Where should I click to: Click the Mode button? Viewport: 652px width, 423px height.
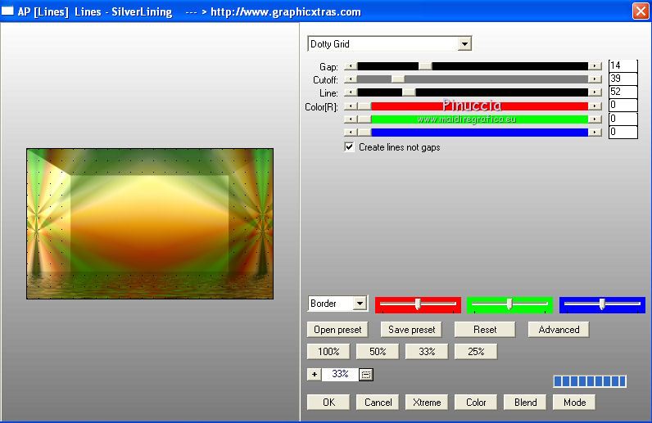pos(574,403)
